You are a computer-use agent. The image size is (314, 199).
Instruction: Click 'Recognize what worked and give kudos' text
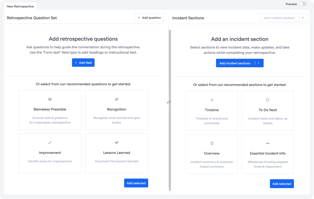coord(117,120)
